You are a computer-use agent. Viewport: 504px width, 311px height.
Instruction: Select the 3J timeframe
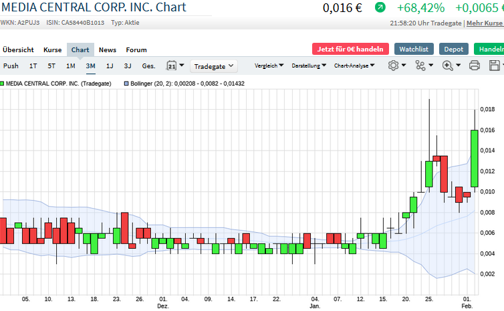pos(128,66)
